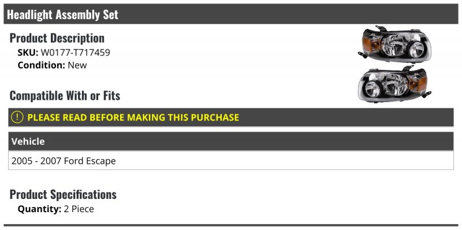The image size is (462, 230).
Task: Click the Product Specifications heading
Action: [x=63, y=194]
